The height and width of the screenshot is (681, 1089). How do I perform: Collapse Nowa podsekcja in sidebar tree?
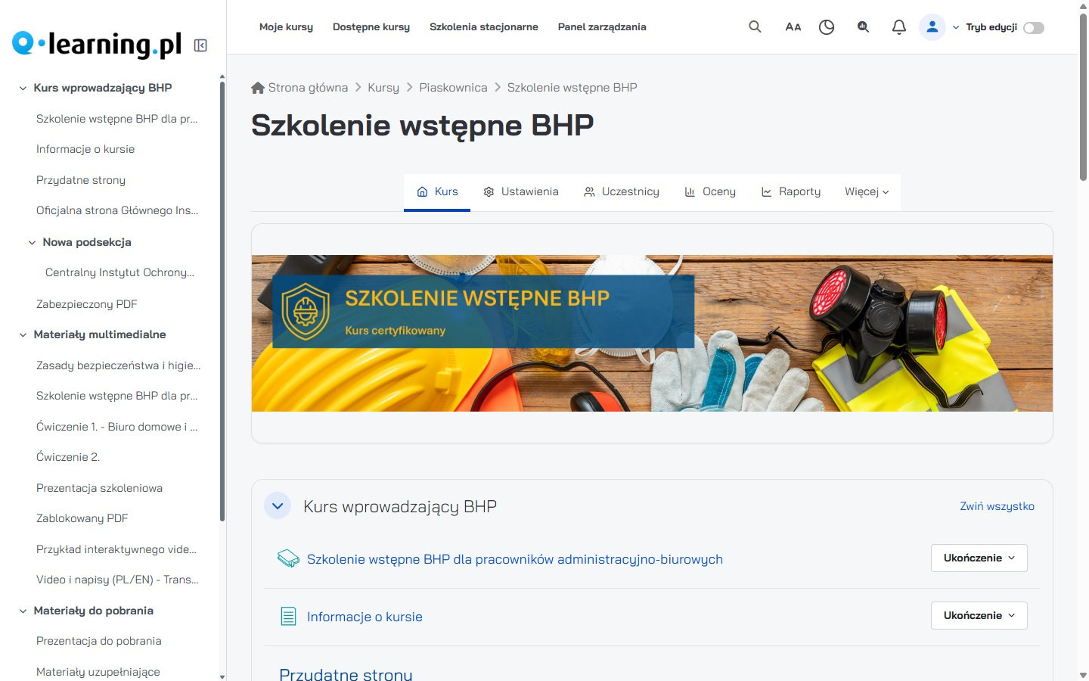point(32,243)
